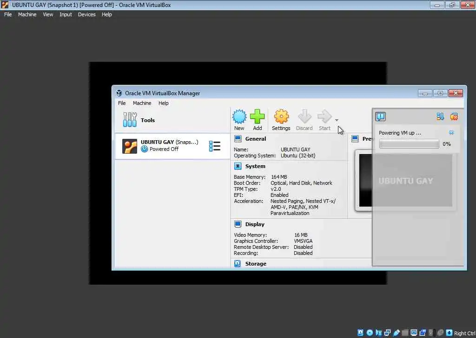Open Help menu in VirtualBox Manager
The image size is (476, 338).
tap(163, 103)
